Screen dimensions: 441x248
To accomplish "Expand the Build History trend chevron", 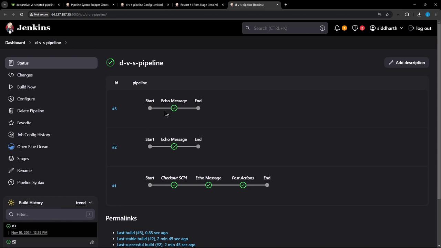I will (x=90, y=203).
